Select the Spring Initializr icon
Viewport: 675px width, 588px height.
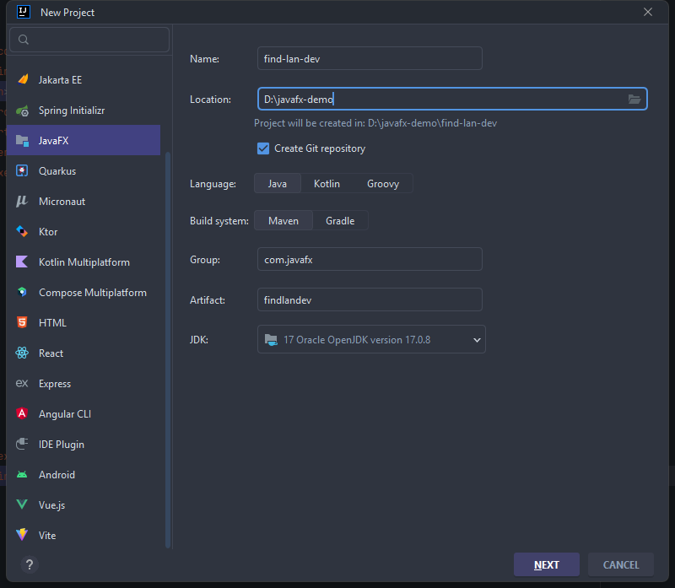click(x=22, y=111)
